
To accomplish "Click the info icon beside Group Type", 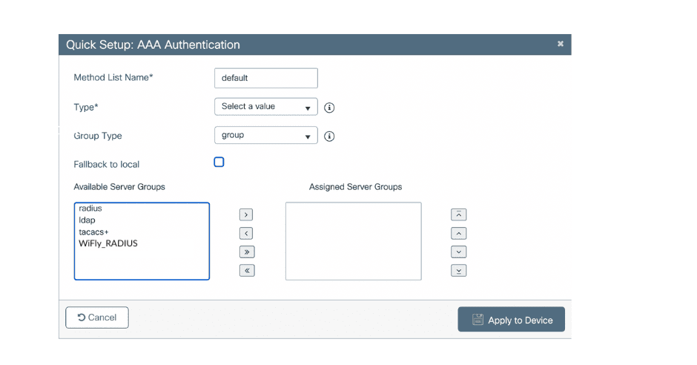I will (x=329, y=137).
